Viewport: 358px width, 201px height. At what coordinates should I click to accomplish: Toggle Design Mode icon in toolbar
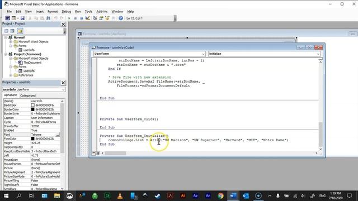click(87, 18)
